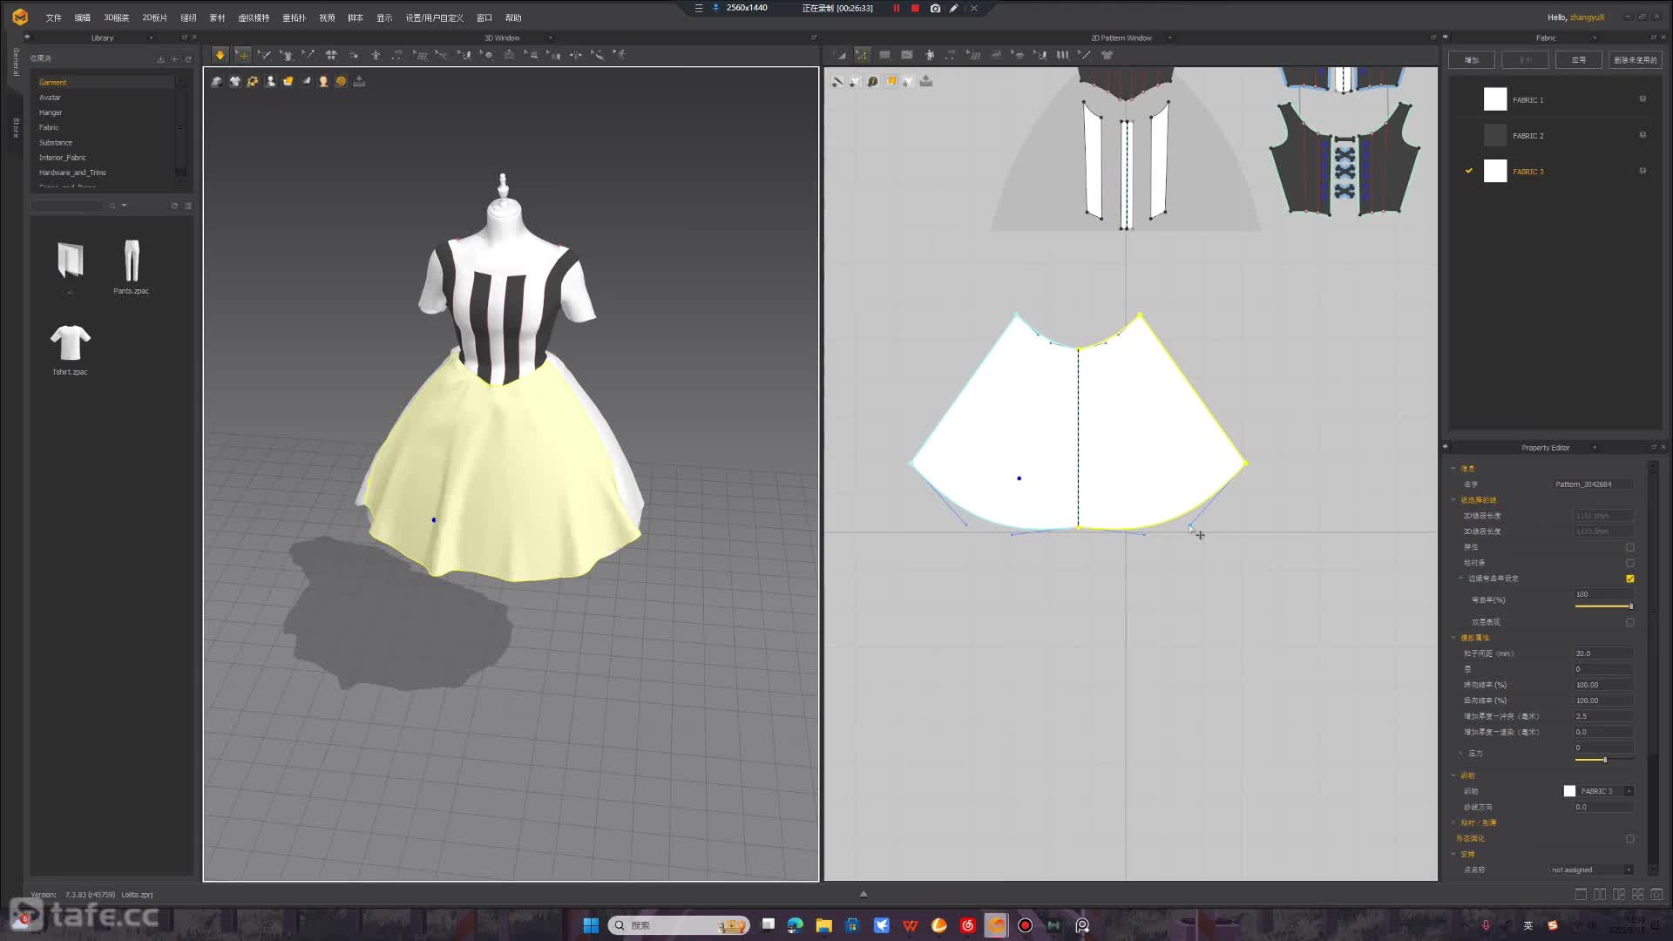The image size is (1673, 941).
Task: Collapse the 被选择的线 section
Action: coord(1453,500)
